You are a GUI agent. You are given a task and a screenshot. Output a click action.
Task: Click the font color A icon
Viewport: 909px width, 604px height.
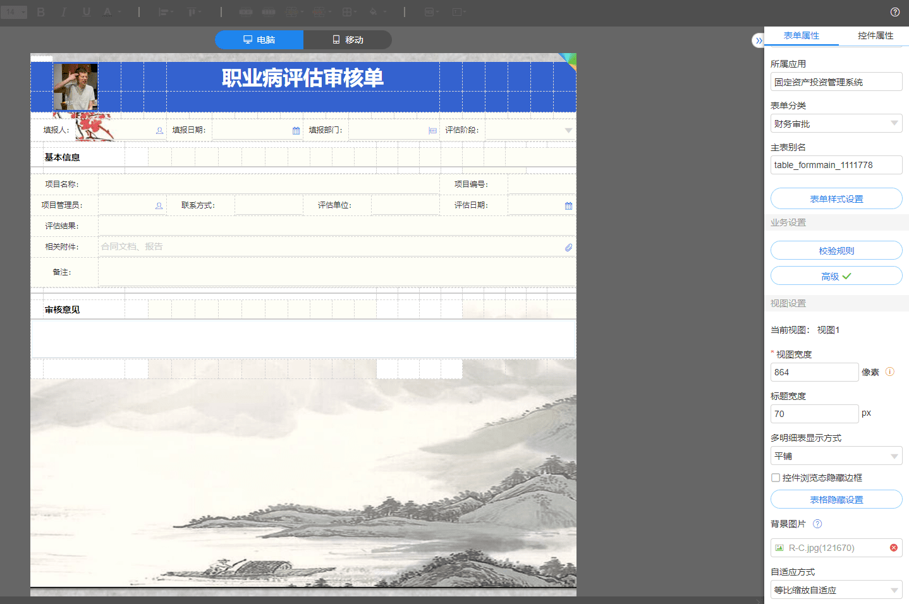pyautogui.click(x=107, y=12)
